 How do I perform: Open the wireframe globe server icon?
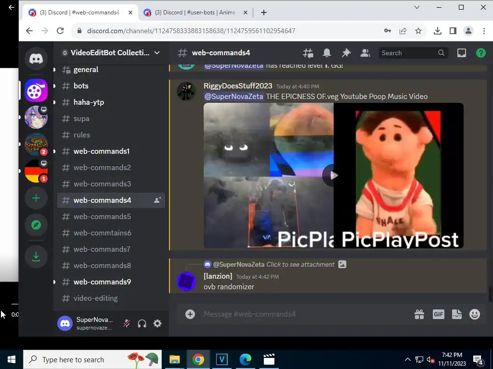point(36,144)
